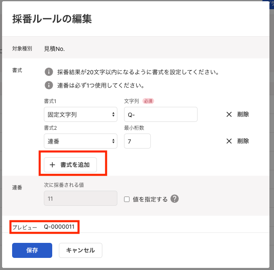Click the 見積No. target type text
The width and height of the screenshot is (274, 270).
[54, 49]
